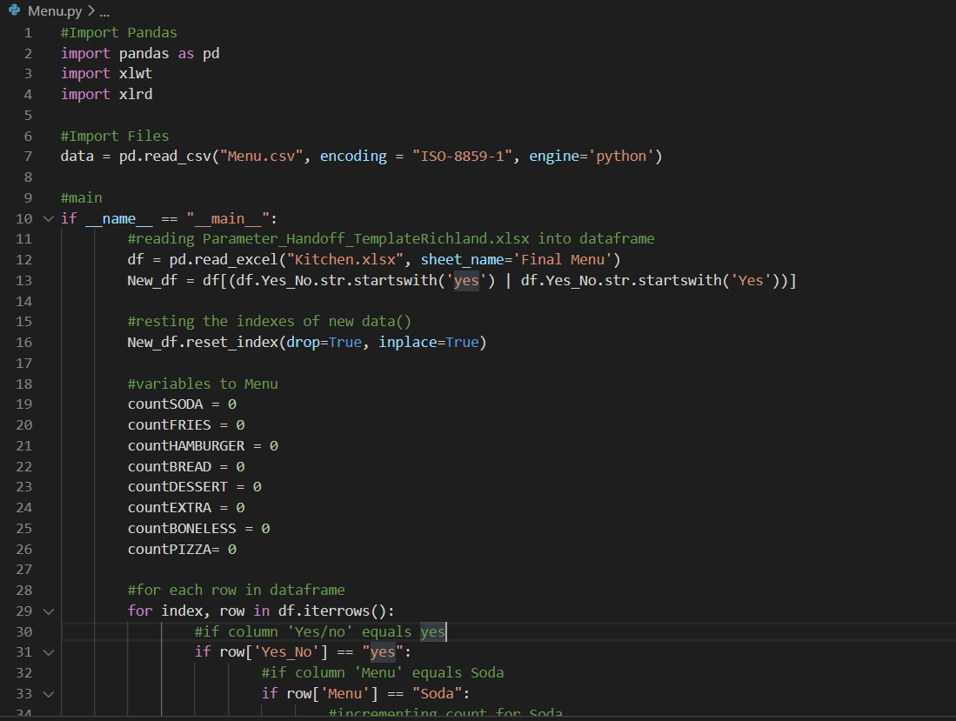Click the countPIZZA variable assignment
Image resolution: width=956 pixels, height=721 pixels.
click(182, 549)
